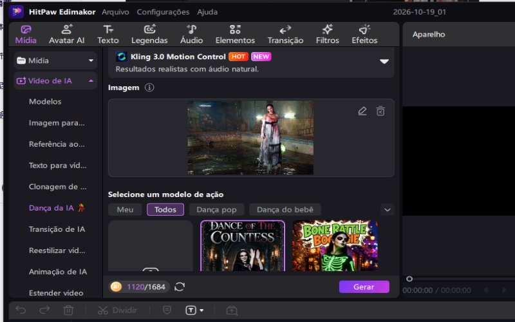Click the HOT badge on Kling model
The image size is (515, 322).
click(238, 57)
